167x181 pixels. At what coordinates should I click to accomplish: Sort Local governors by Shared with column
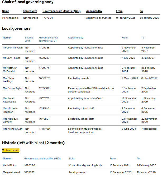(29, 39)
